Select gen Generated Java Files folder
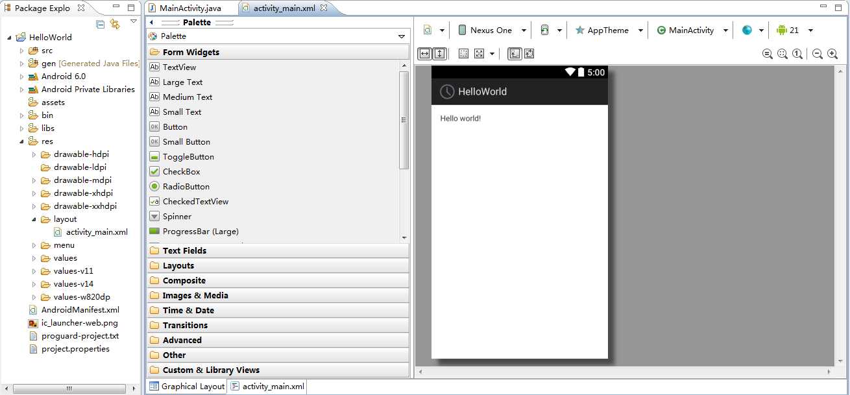Image resolution: width=850 pixels, height=395 pixels. click(x=90, y=63)
